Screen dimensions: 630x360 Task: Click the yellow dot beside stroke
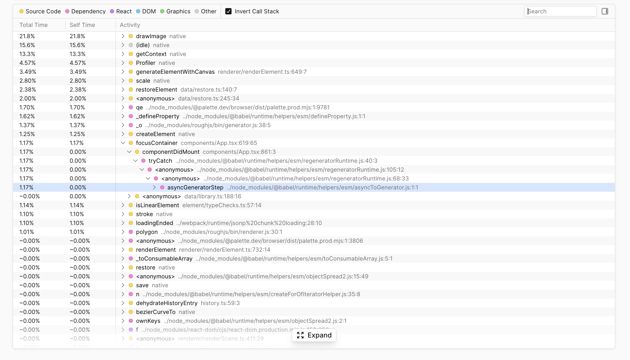131,214
